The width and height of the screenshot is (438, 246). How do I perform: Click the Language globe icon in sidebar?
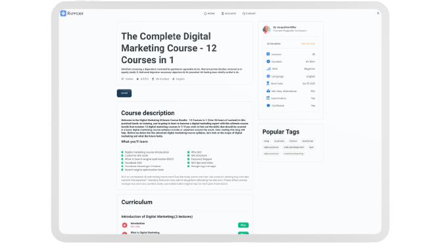click(268, 76)
